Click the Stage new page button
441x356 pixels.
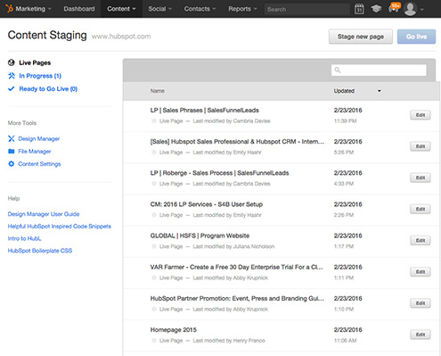tap(361, 37)
